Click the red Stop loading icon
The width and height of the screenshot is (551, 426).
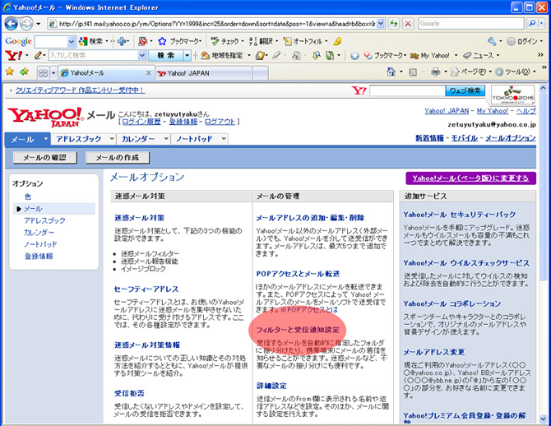tap(408, 24)
